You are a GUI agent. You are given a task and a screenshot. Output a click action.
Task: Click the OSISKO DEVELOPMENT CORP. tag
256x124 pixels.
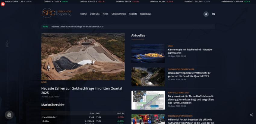(181, 69)
